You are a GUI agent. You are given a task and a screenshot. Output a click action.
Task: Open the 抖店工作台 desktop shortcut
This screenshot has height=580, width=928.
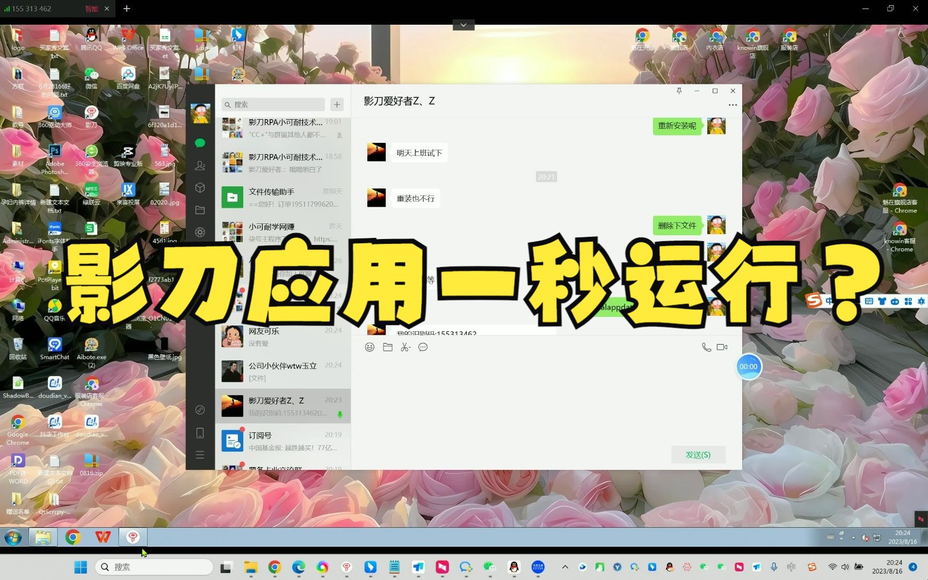(54, 426)
